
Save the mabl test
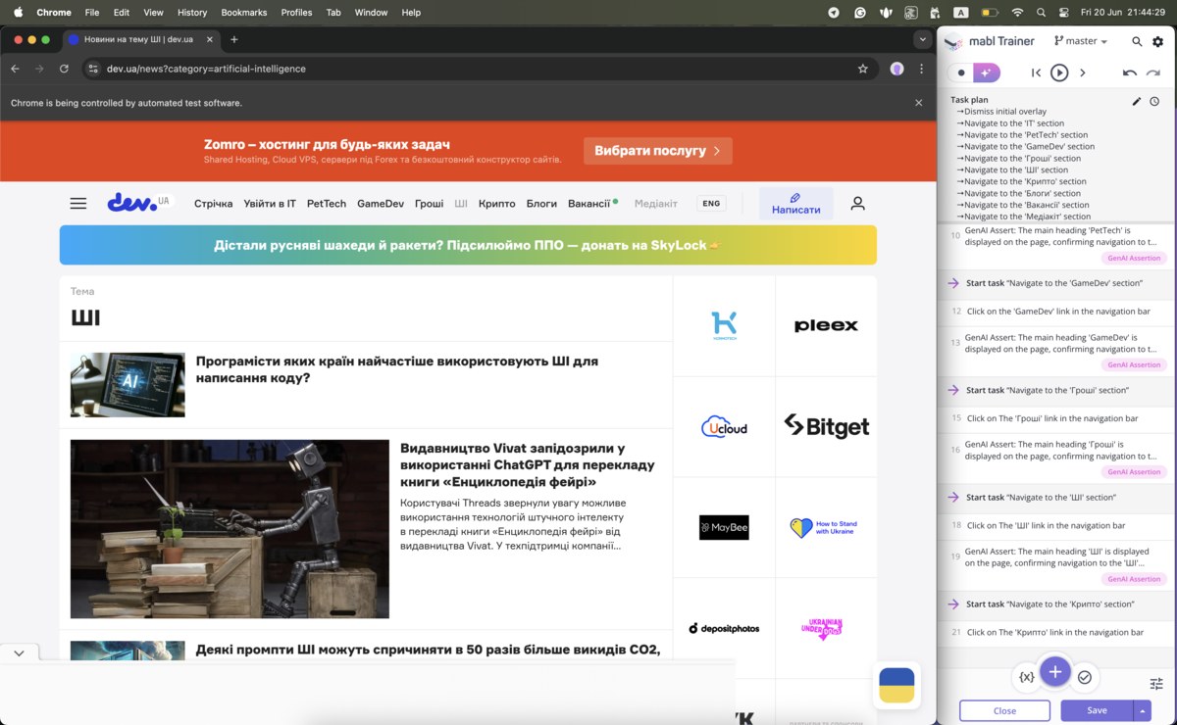pos(1097,710)
